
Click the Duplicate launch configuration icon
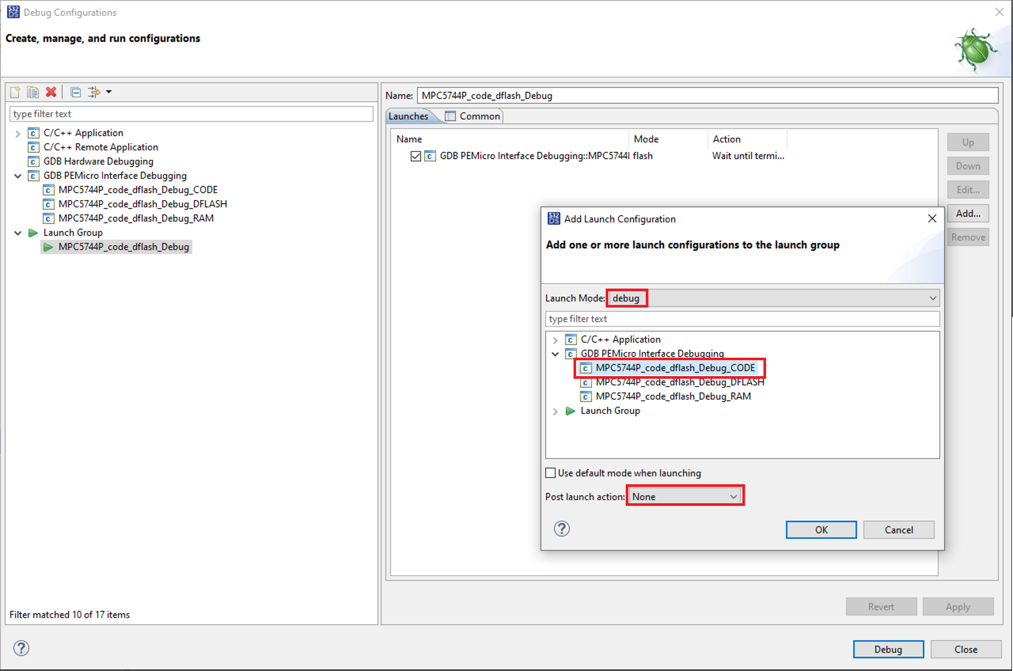[x=33, y=92]
